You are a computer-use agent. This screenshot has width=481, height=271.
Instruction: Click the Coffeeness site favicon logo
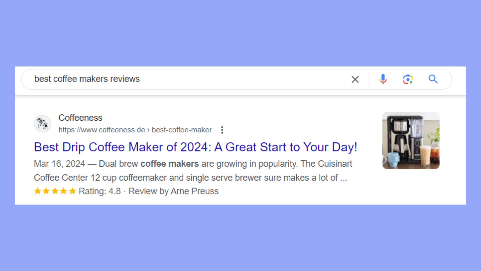(43, 124)
